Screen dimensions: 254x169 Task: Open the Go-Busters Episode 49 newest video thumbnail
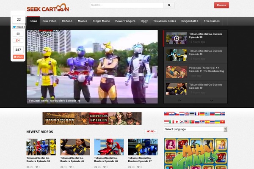[75, 147]
